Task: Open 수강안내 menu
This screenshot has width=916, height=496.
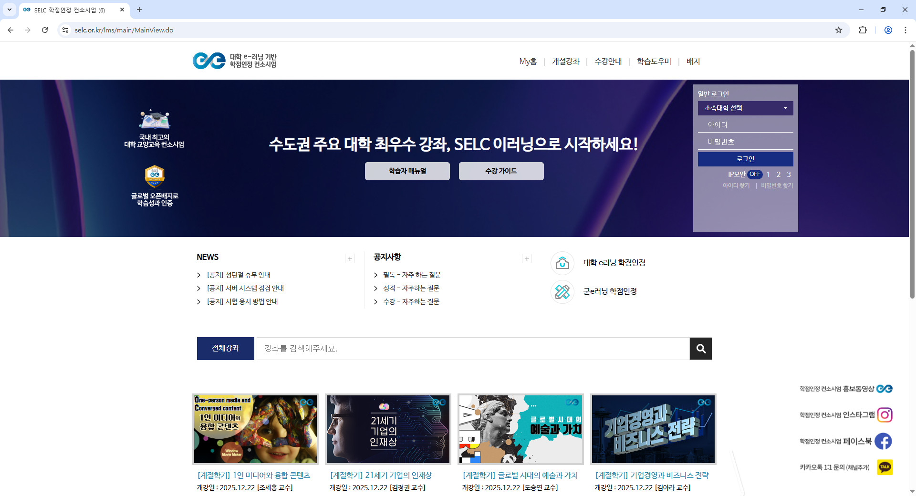Action: click(x=608, y=62)
